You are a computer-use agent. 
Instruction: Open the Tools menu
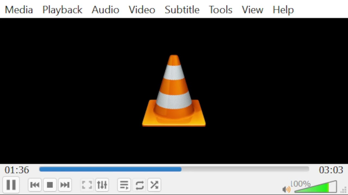click(x=220, y=10)
